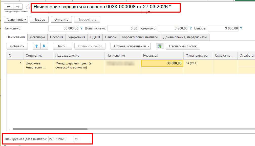Add the document to favorites with the star
Viewport: 255px width, 146px height.
click(x=28, y=7)
